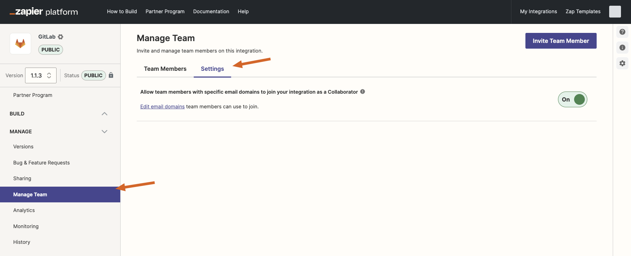Collapse the BUILD section chevron
The image size is (631, 256).
click(105, 114)
